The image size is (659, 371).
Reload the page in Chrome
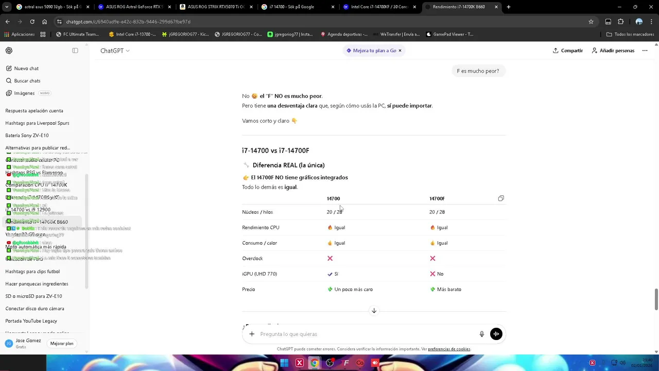pos(32,22)
